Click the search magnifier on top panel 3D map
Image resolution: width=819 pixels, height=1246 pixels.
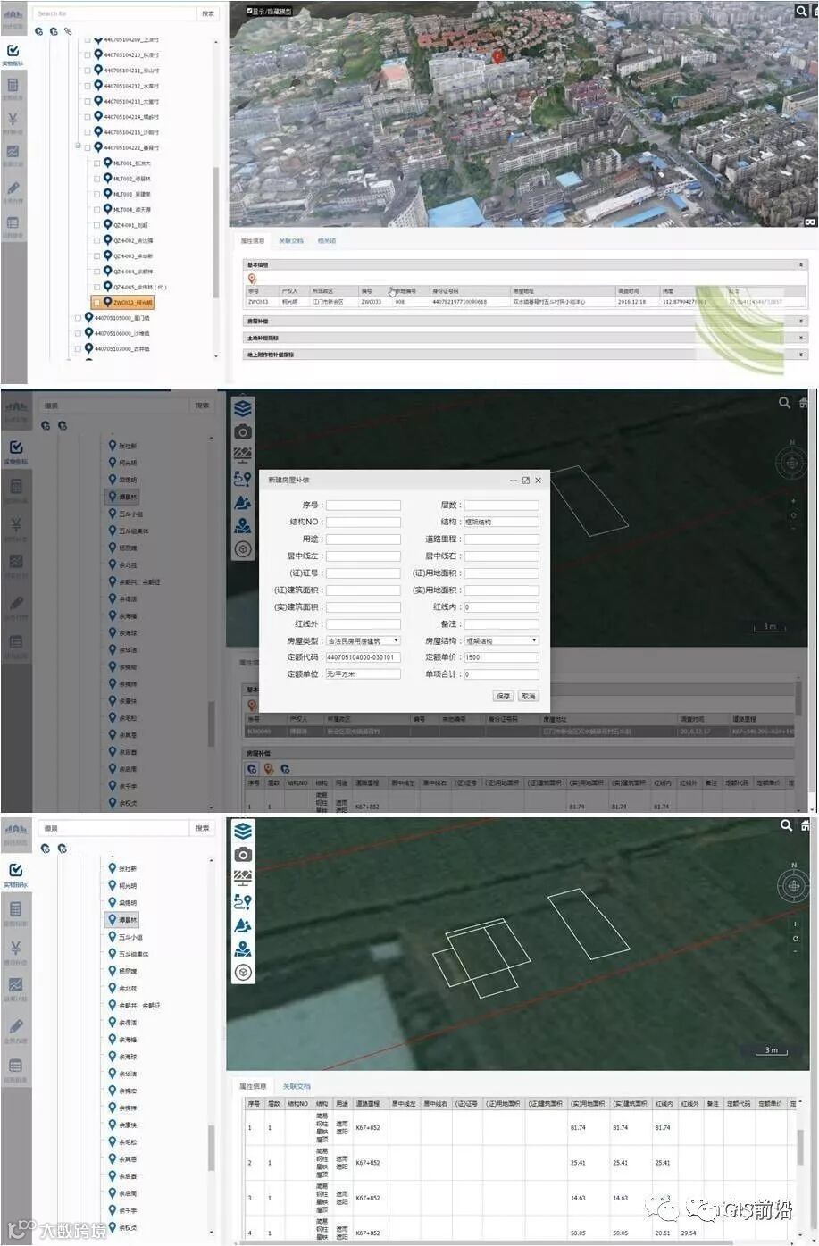pyautogui.click(x=801, y=11)
